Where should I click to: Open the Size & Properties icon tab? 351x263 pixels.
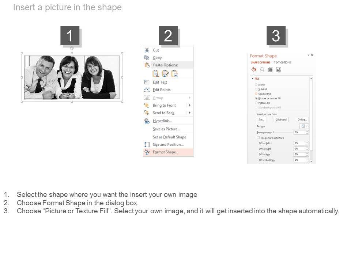270,69
